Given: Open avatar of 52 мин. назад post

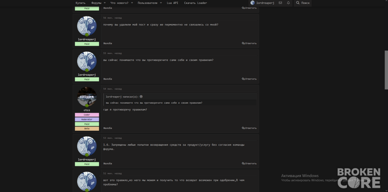Looking at the screenshot, I should (87, 182).
